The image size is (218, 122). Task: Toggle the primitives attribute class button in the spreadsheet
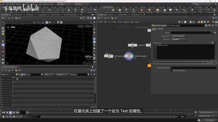click(22, 75)
